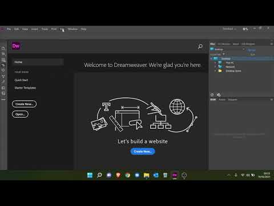Click the File Management toolbar icon
The width and height of the screenshot is (274, 206).
point(3,54)
